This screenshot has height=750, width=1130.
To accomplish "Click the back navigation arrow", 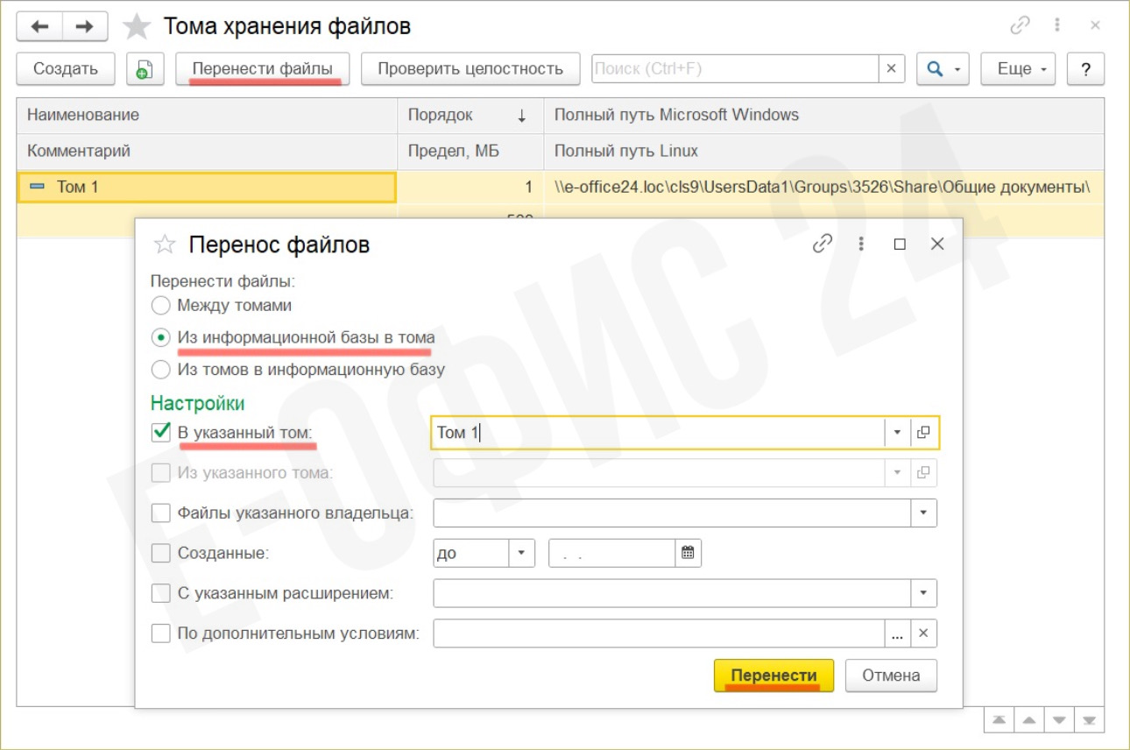I will 39,27.
